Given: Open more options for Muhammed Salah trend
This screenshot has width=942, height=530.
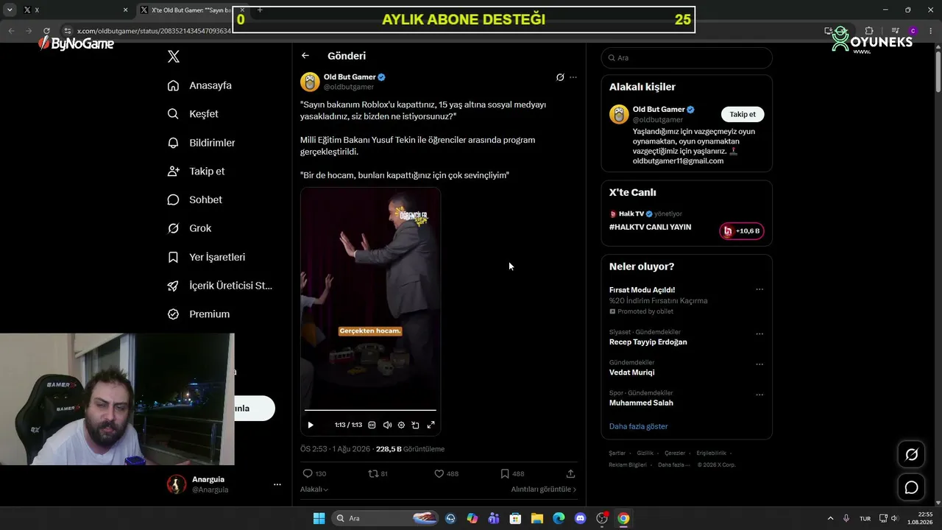Looking at the screenshot, I should (x=759, y=395).
